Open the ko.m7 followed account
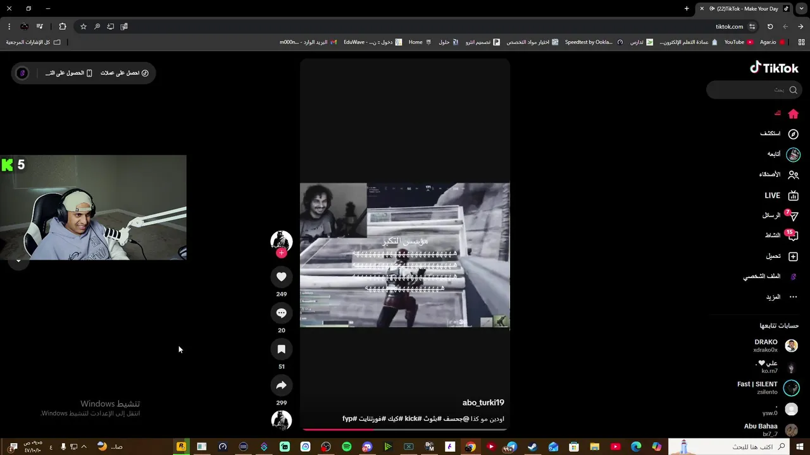Image resolution: width=810 pixels, height=455 pixels. tap(776, 367)
